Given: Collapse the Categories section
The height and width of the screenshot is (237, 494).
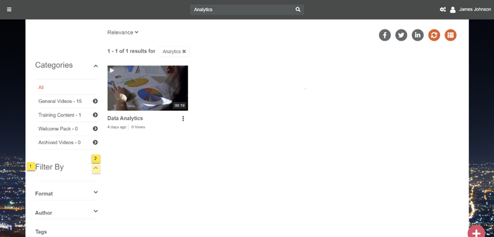Looking at the screenshot, I should click(x=96, y=66).
